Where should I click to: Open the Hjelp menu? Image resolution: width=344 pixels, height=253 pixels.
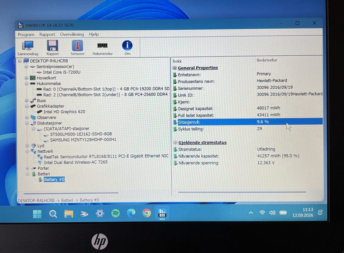click(x=94, y=34)
